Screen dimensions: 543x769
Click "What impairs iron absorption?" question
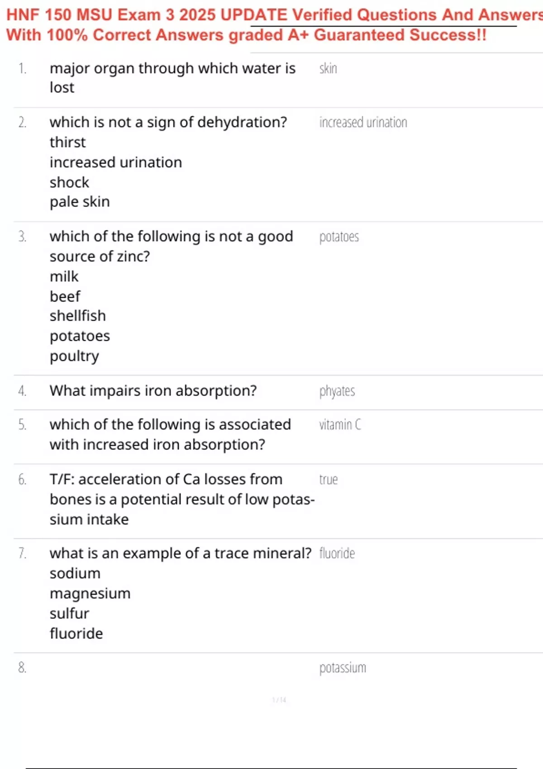153,390
